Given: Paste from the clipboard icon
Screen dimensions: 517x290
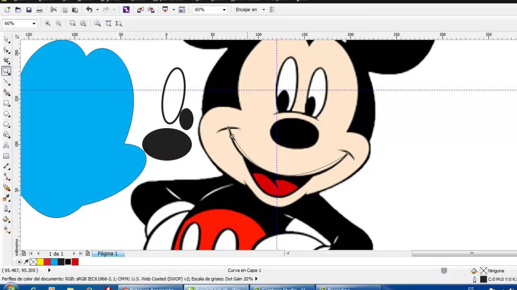Looking at the screenshot, I should 75,10.
